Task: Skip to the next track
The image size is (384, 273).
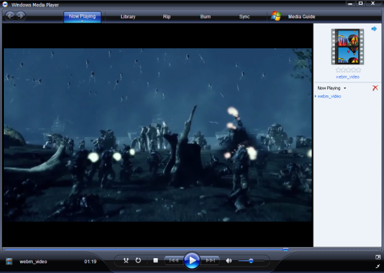Action: (210, 260)
